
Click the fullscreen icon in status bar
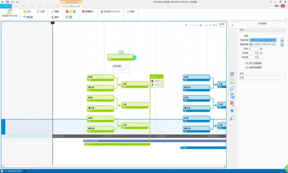[282, 171]
